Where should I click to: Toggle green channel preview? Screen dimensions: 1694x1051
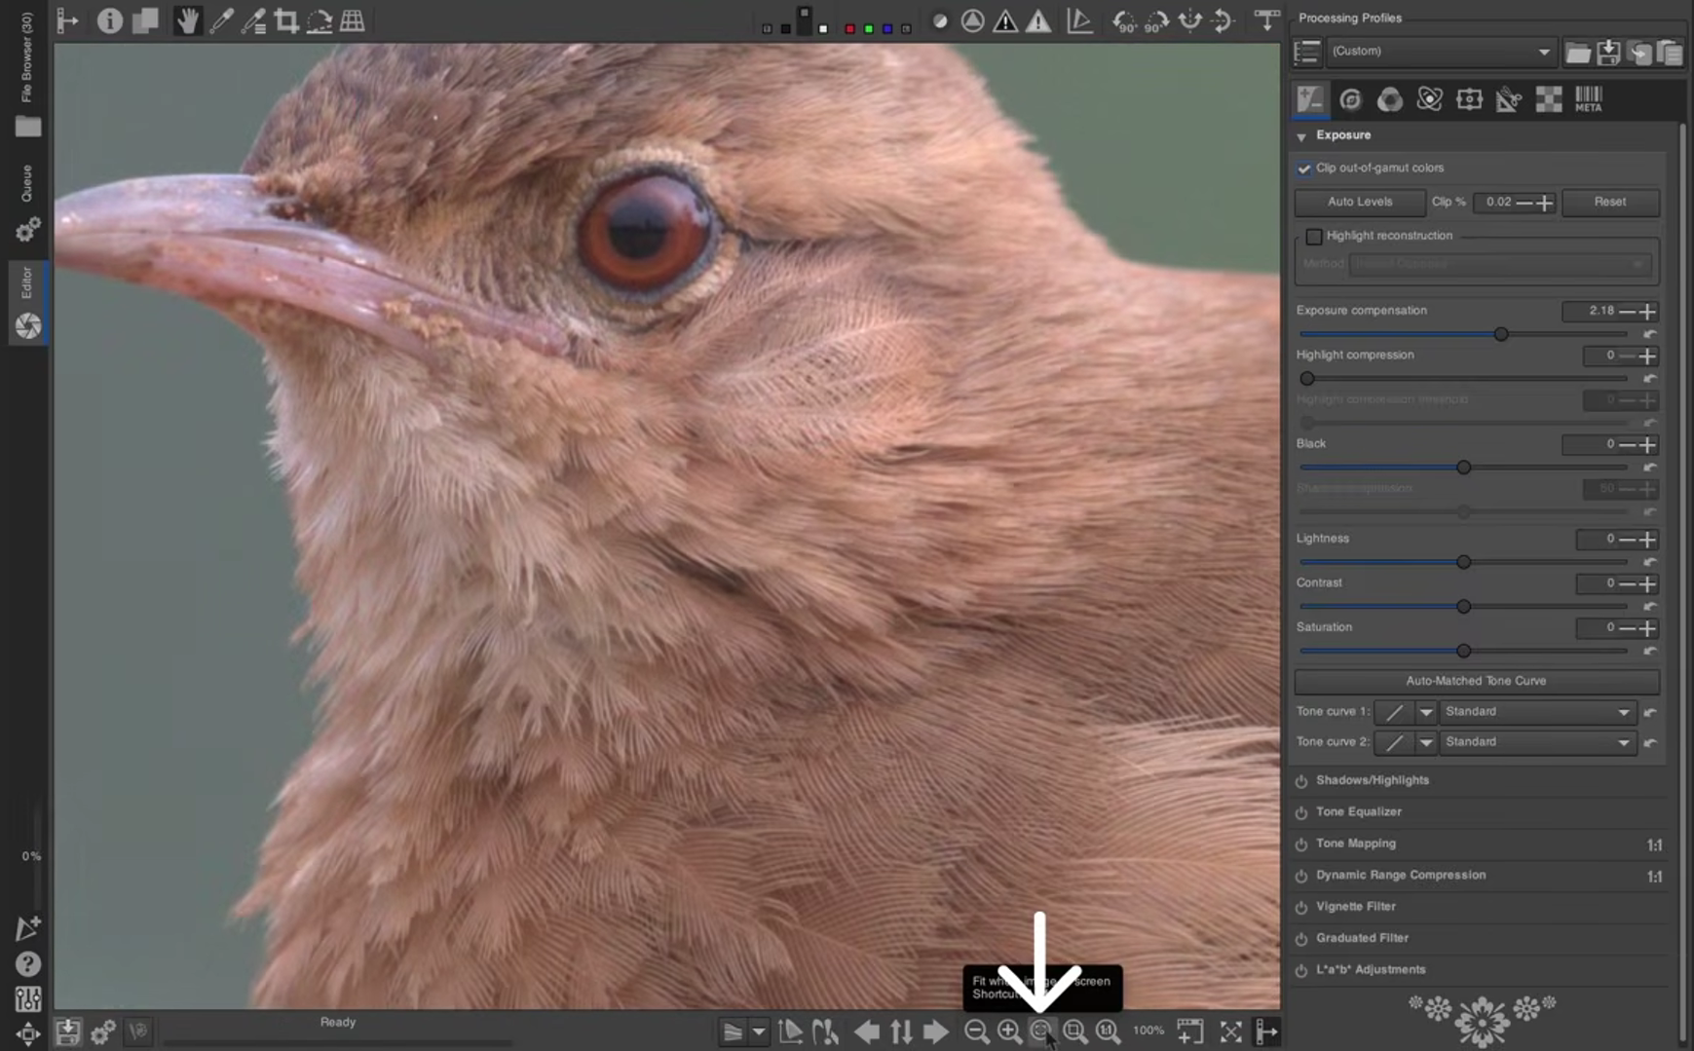pyautogui.click(x=869, y=28)
